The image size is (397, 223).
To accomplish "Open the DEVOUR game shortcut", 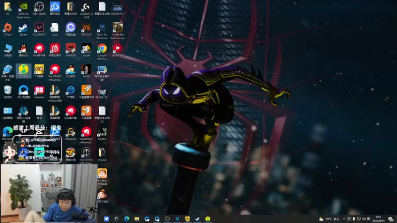I will (86, 29).
